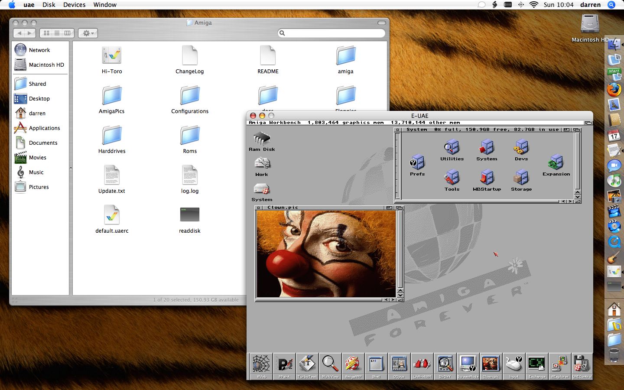Open the Window menu
Screen dimensions: 624x390
click(105, 5)
